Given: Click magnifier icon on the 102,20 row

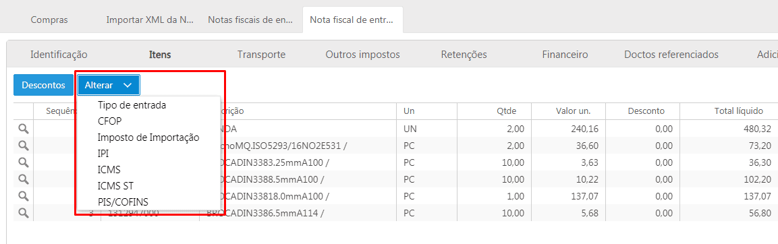Looking at the screenshot, I should click(24, 179).
